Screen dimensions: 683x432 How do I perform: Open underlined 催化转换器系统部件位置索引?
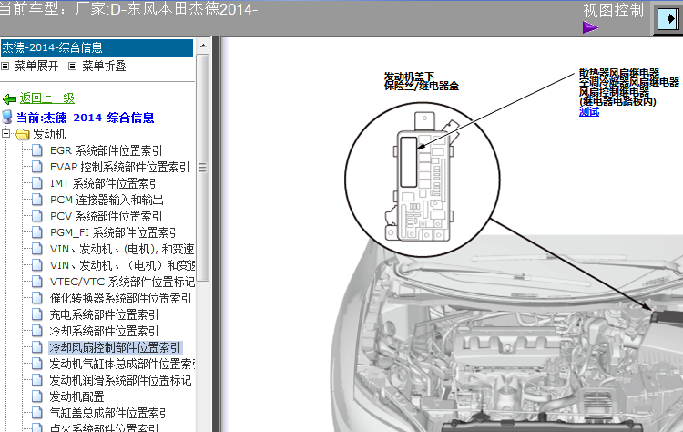click(x=120, y=298)
